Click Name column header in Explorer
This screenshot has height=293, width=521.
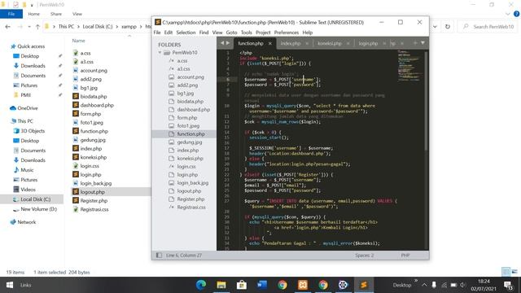[78, 41]
